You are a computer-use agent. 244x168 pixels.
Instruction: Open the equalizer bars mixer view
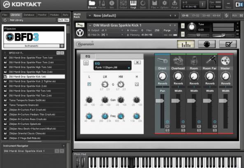pyautogui.click(x=186, y=44)
